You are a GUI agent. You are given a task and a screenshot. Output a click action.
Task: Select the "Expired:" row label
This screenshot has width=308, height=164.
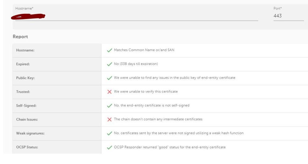(23, 64)
